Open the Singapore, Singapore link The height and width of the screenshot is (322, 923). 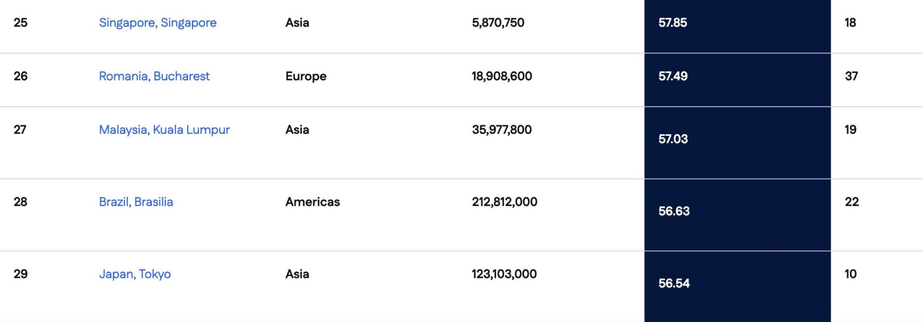158,23
